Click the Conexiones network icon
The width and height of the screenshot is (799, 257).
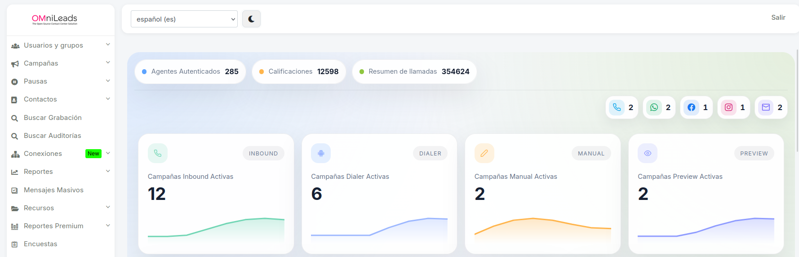point(15,154)
